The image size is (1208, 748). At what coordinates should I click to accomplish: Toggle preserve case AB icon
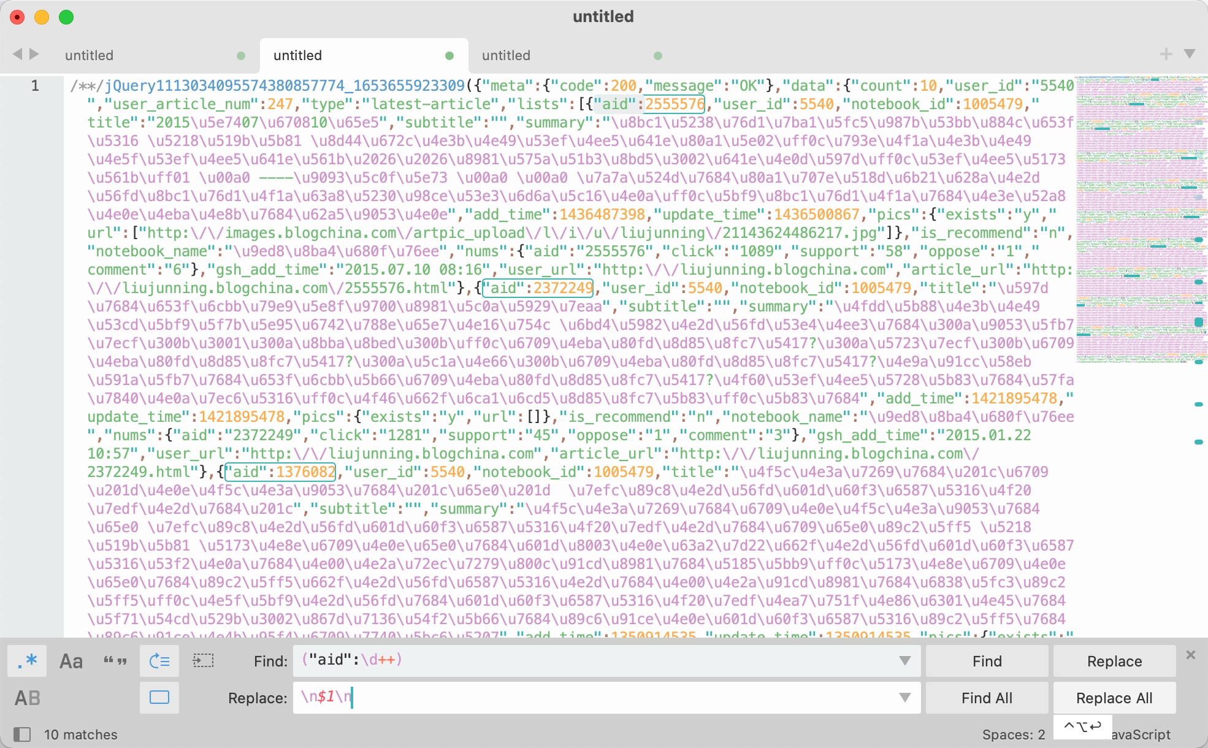[27, 698]
